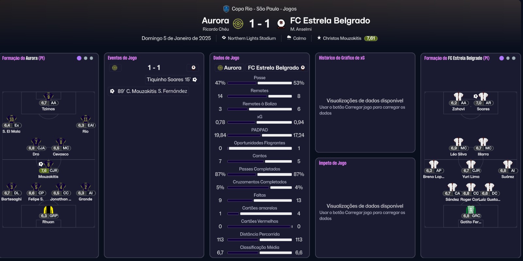Click the Aurora club crest in header
This screenshot has height=261, width=523.
(x=238, y=23)
